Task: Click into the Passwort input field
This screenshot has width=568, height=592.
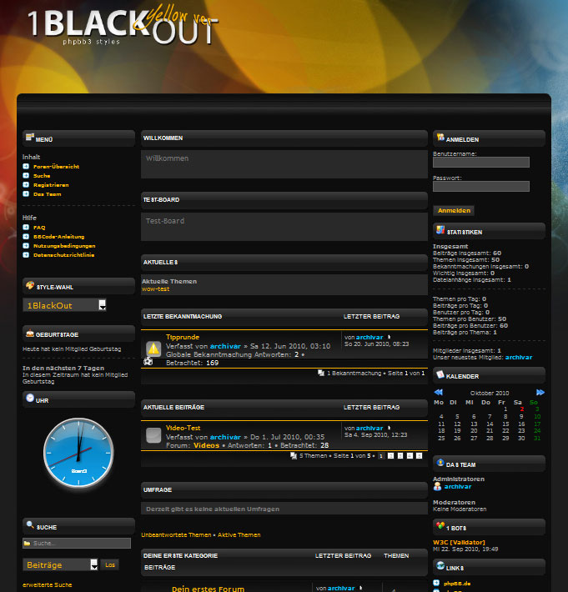Action: coord(481,187)
